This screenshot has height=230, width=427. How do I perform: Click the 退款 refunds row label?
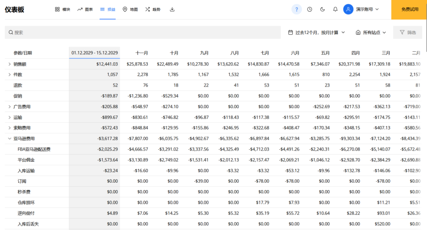[18, 85]
